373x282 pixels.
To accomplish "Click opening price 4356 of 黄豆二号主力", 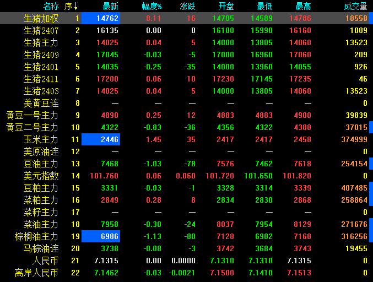I will tap(225, 127).
